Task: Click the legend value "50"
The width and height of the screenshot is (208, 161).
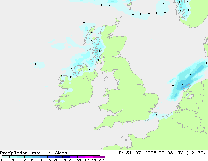Action: [x=101, y=160]
